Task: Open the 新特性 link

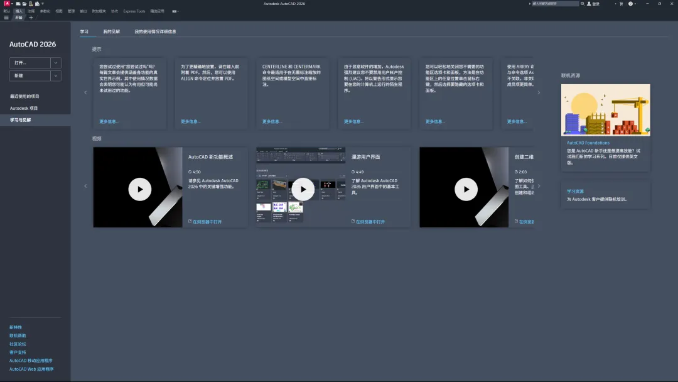Action: pos(16,327)
